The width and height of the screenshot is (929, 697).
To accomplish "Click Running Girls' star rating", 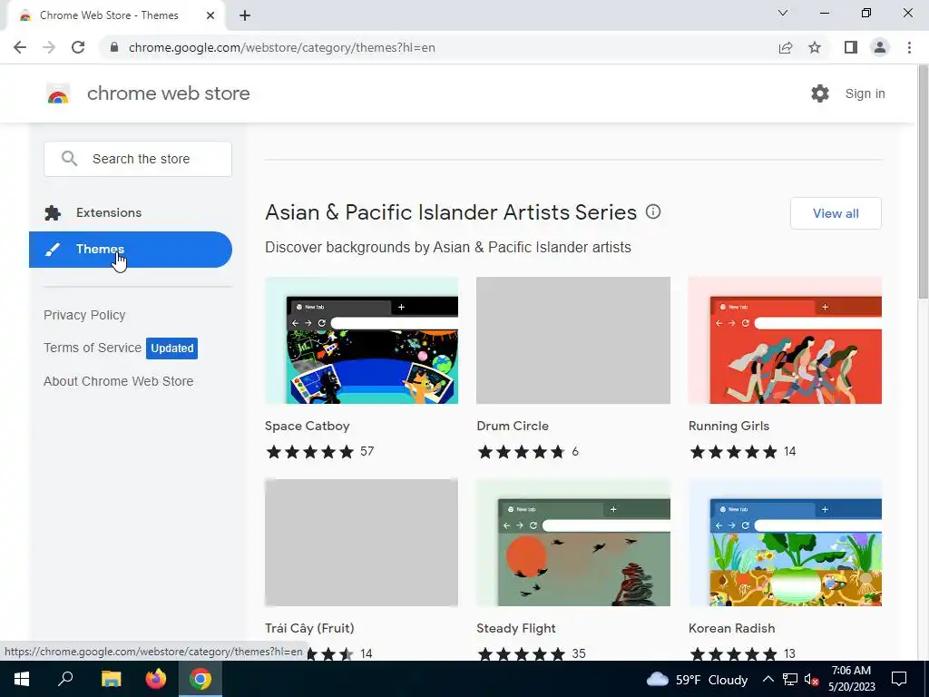I will click(733, 452).
